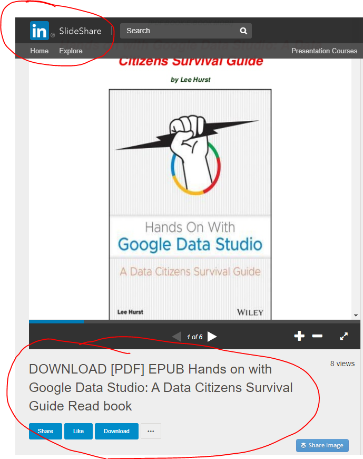Open Presentation Courses menu item
This screenshot has width=363, height=459.
324,51
